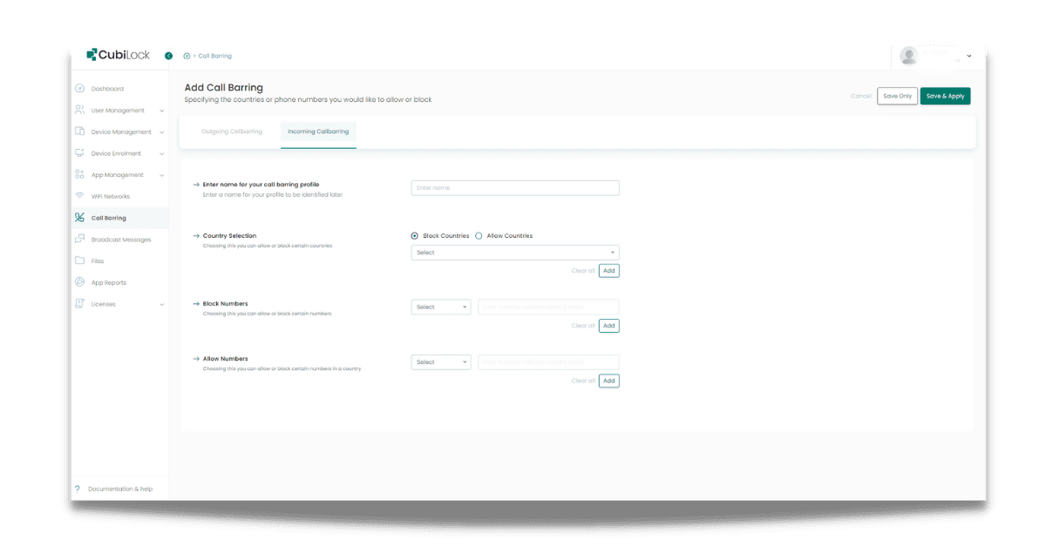Image resolution: width=1046 pixels, height=547 pixels.
Task: Open Block Numbers country code dropdown
Action: (x=441, y=307)
